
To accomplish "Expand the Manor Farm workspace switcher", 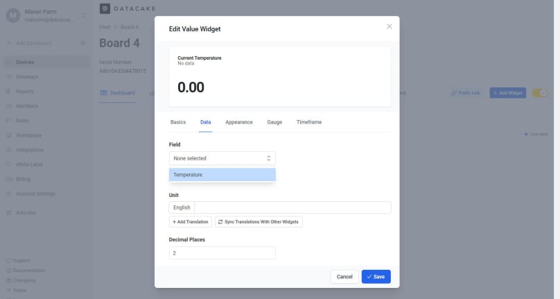I will coord(82,15).
